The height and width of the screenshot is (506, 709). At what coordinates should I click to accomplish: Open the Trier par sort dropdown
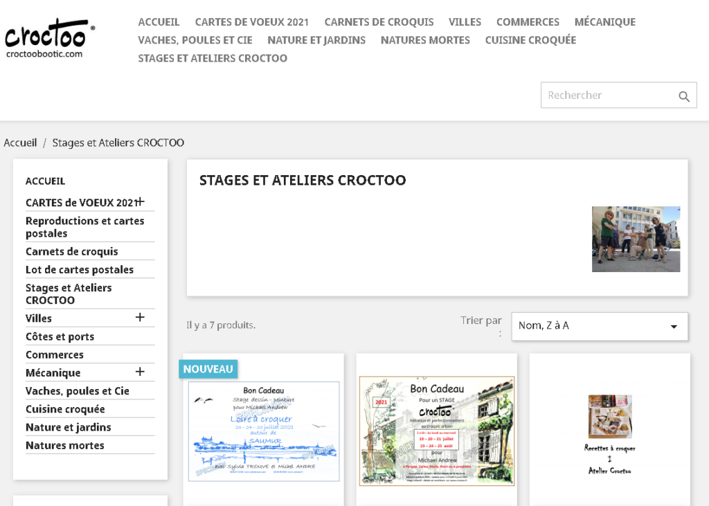pyautogui.click(x=600, y=326)
